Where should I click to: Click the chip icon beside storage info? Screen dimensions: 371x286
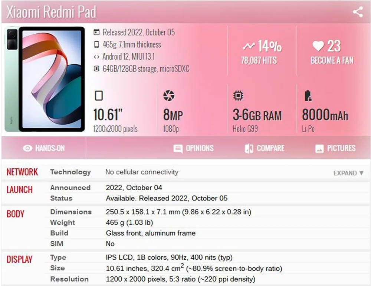coord(96,69)
